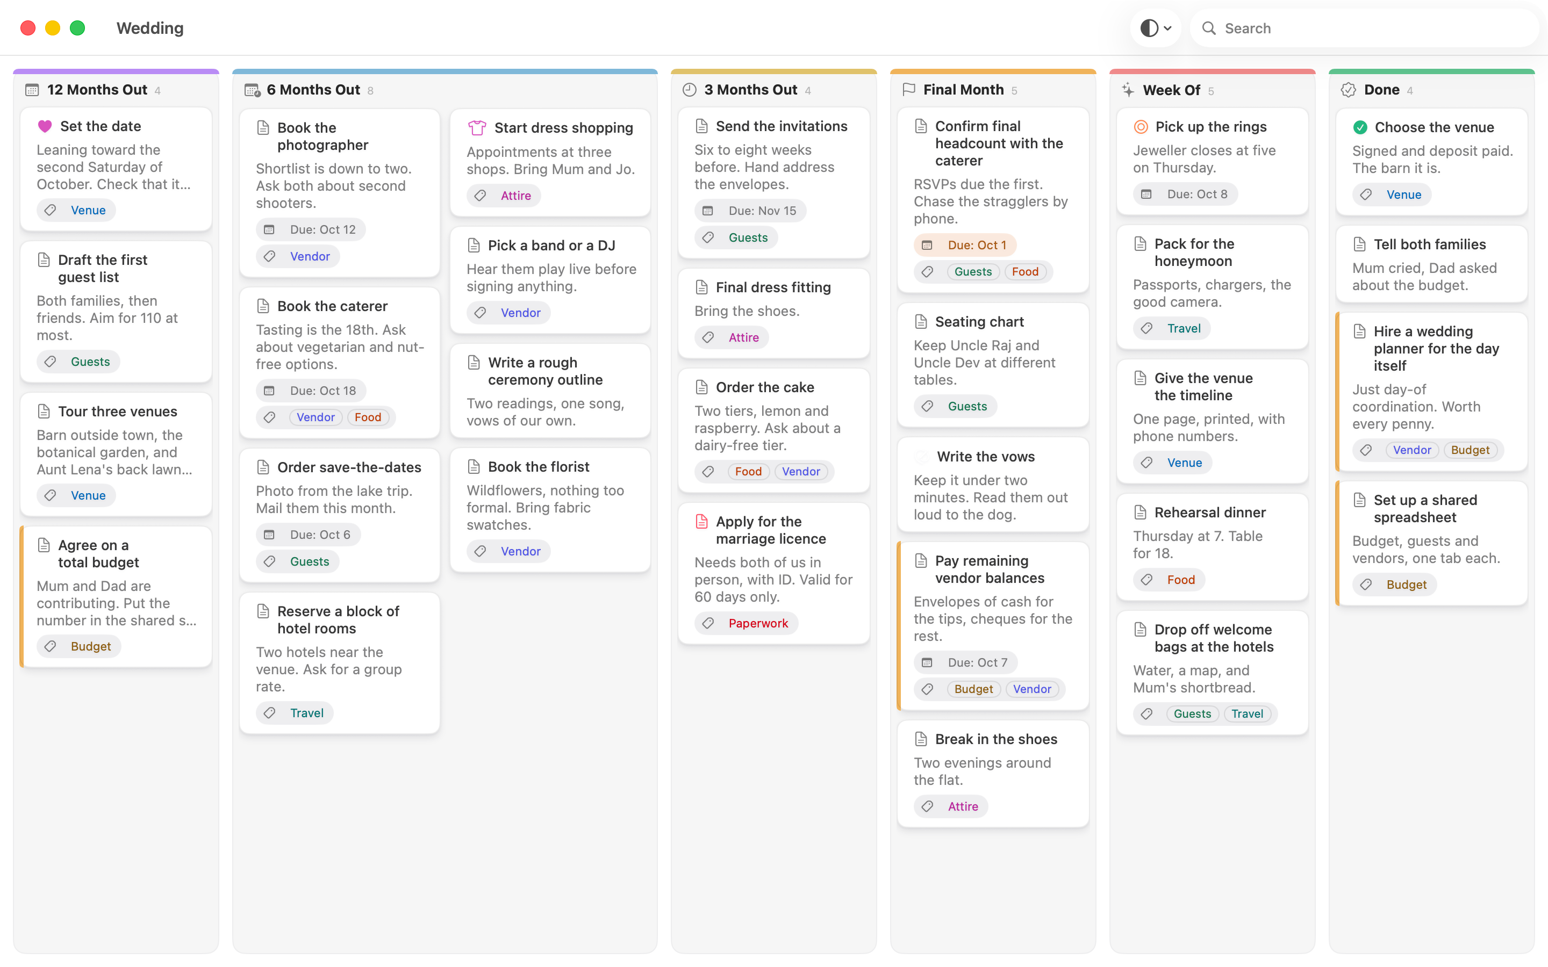1548x967 pixels.
Task: Click the orange color bar above Final Month
Action: pos(993,71)
